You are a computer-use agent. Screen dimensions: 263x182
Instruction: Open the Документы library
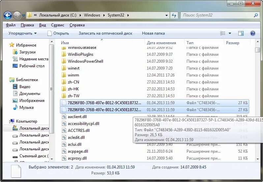(x=30, y=94)
